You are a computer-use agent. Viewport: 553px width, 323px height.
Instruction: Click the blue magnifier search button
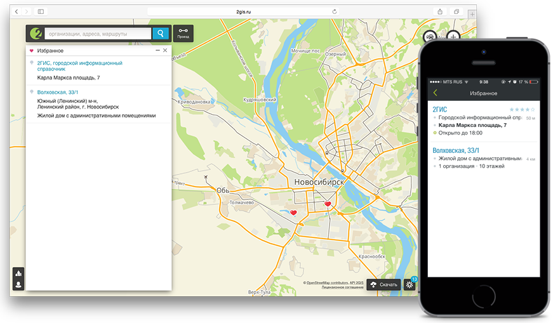point(161,34)
